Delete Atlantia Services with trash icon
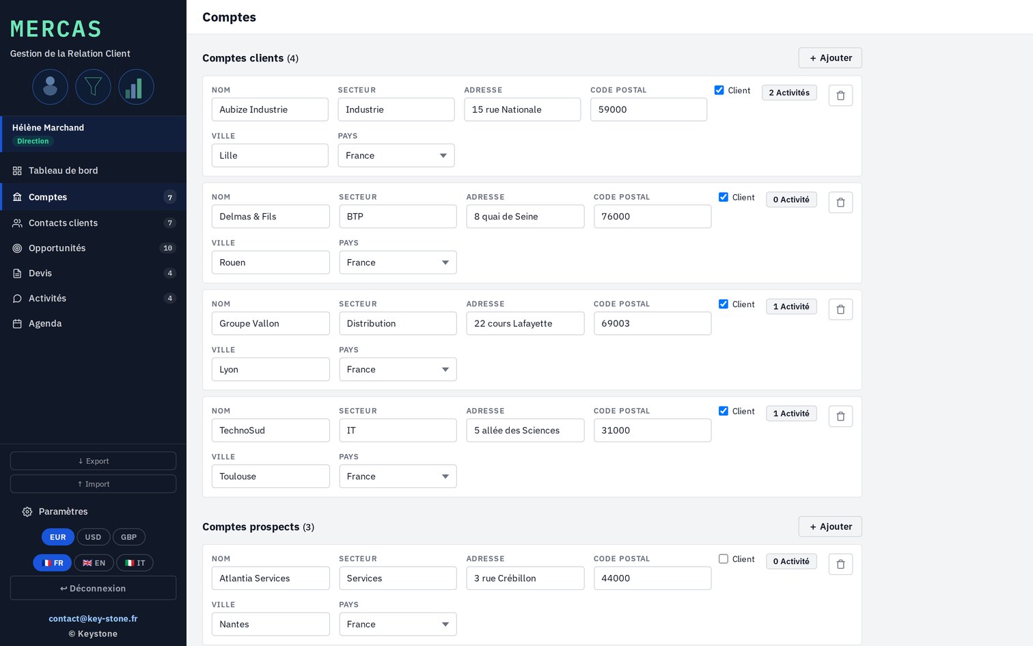The width and height of the screenshot is (1033, 646). point(840,564)
